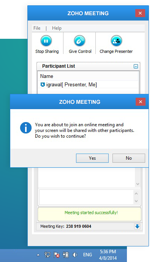Click the chat history scroll down arrow
This screenshot has height=262, width=152.
(138, 184)
